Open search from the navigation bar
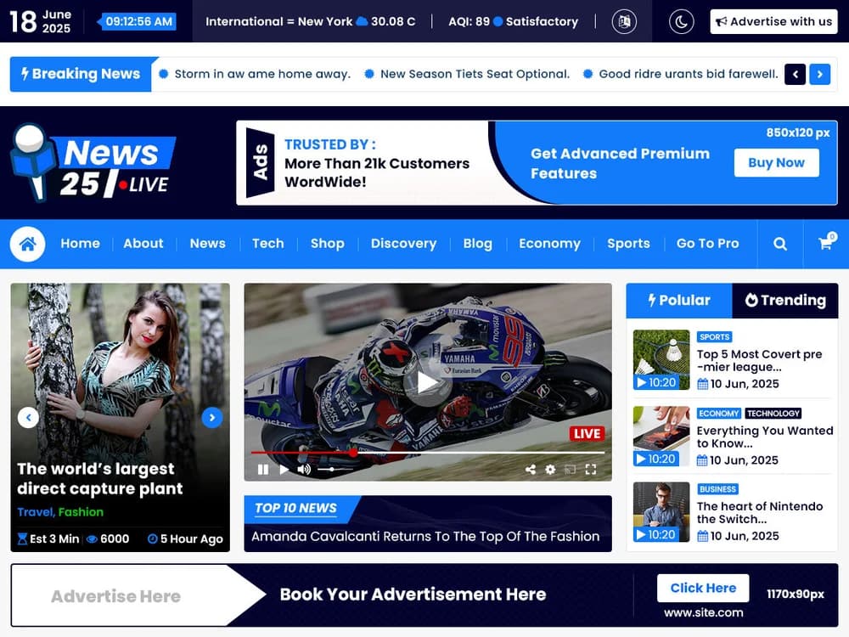Screen dimensions: 849x637 780,244
